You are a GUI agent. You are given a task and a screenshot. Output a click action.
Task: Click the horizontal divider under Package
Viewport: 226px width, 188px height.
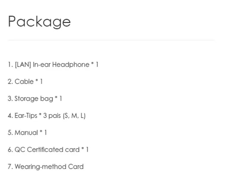[x=111, y=40]
